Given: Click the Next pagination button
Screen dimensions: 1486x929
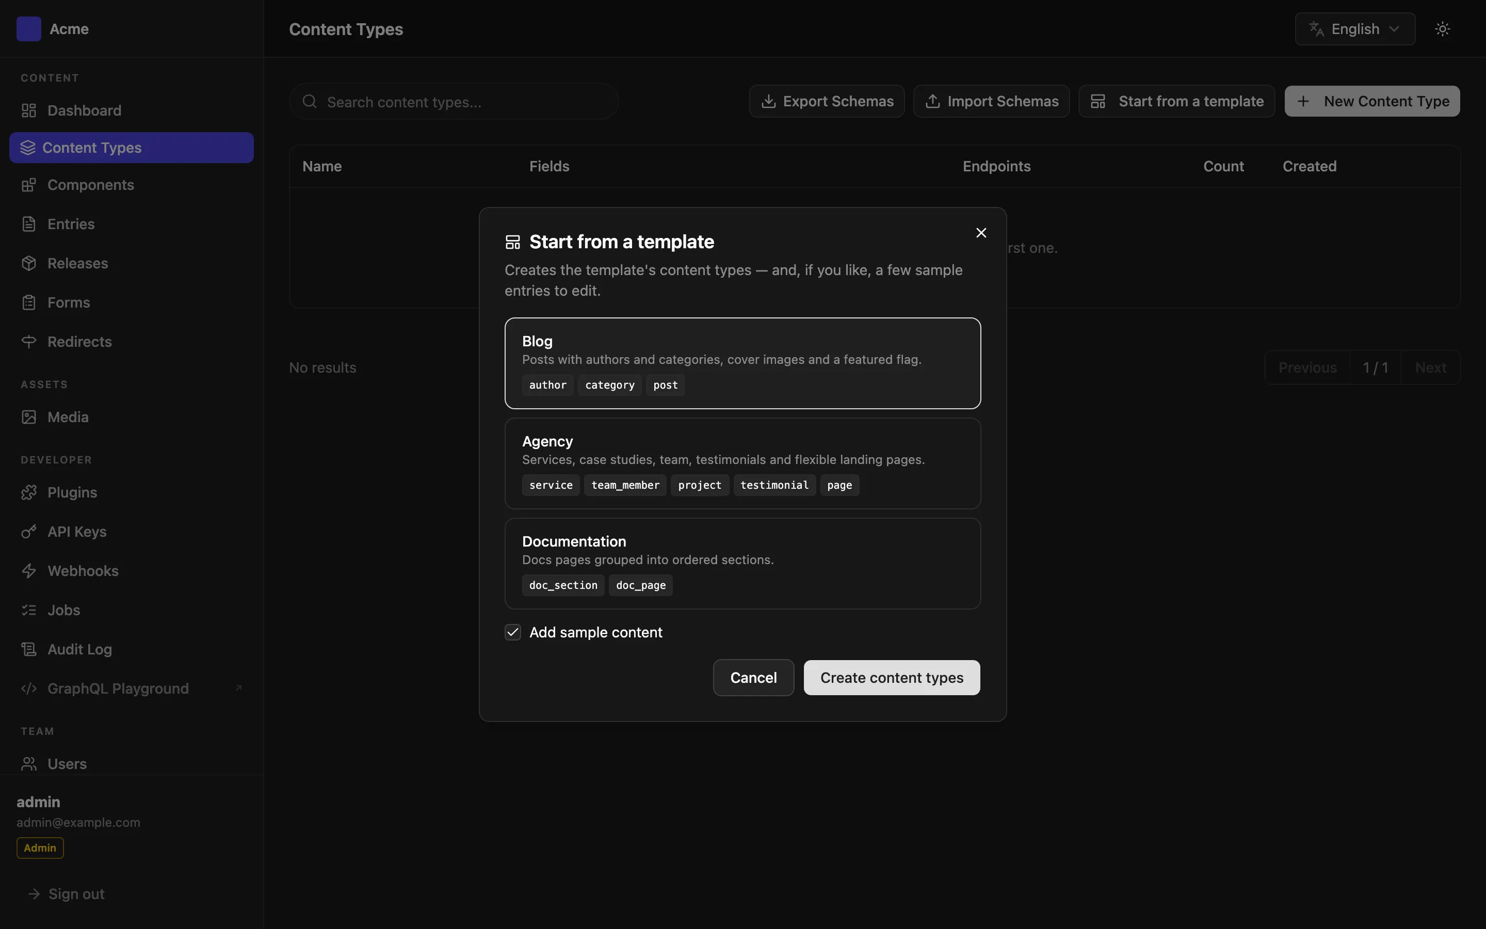Looking at the screenshot, I should click(1431, 367).
